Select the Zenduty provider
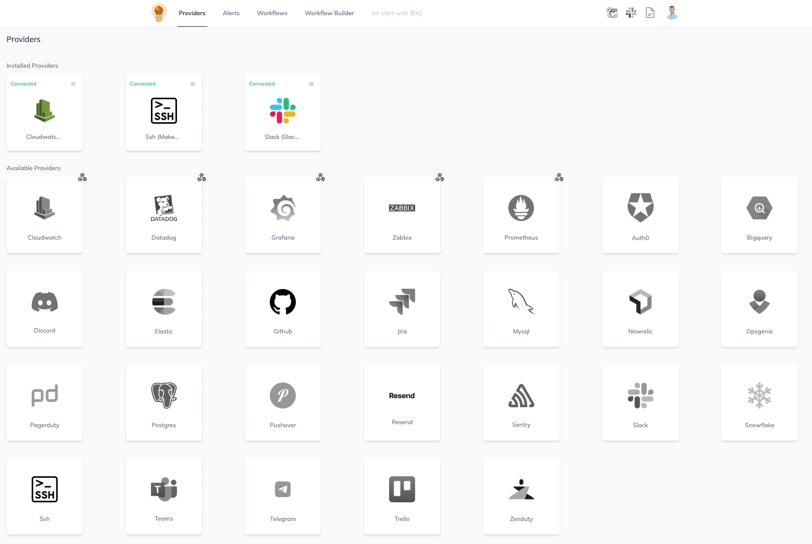812x544 pixels. point(521,496)
